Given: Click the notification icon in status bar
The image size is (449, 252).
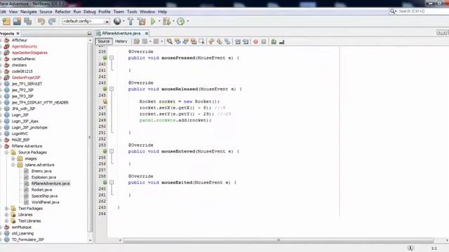Looking at the screenshot, I should 410,248.
